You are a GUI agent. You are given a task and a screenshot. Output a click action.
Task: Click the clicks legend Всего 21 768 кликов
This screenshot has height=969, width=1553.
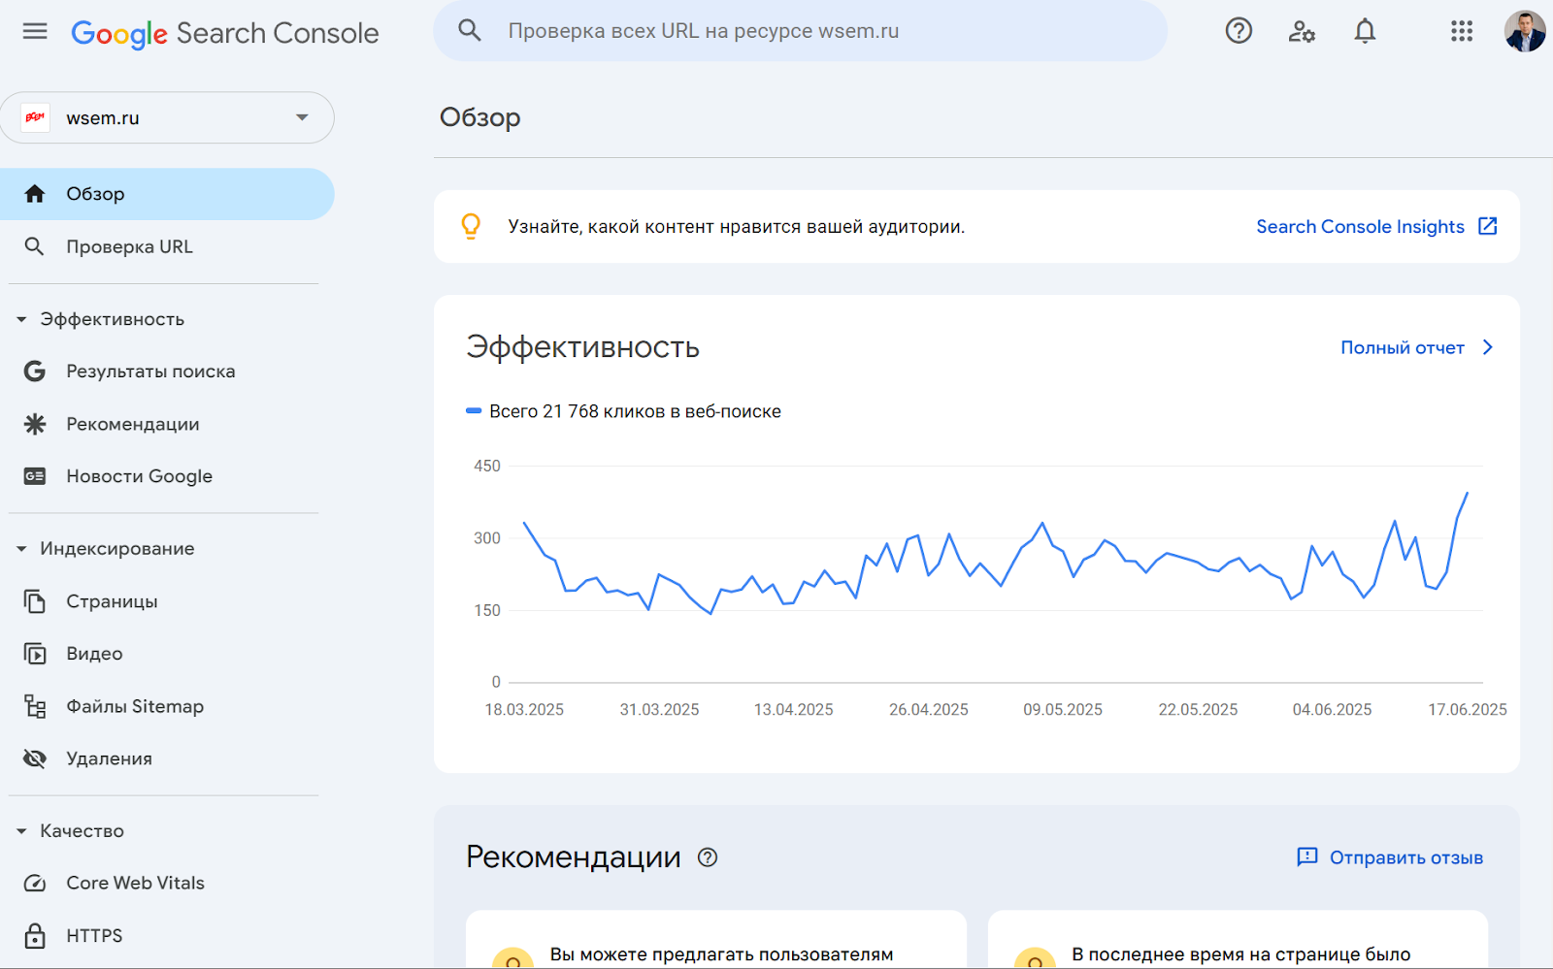[x=624, y=411]
